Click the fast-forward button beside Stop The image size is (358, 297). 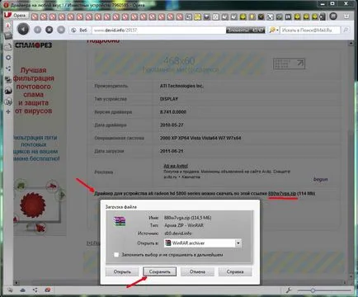tap(61, 30)
